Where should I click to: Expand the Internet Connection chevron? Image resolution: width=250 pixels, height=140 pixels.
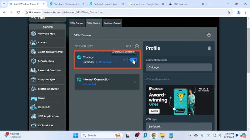click(x=135, y=82)
